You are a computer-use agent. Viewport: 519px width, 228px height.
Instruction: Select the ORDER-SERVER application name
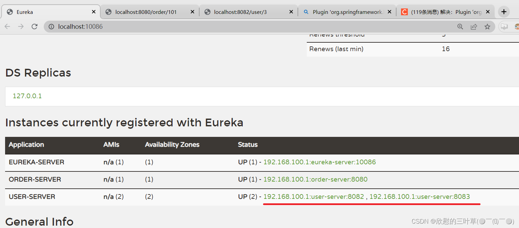35,179
